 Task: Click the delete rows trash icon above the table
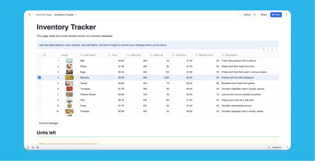point(264,49)
